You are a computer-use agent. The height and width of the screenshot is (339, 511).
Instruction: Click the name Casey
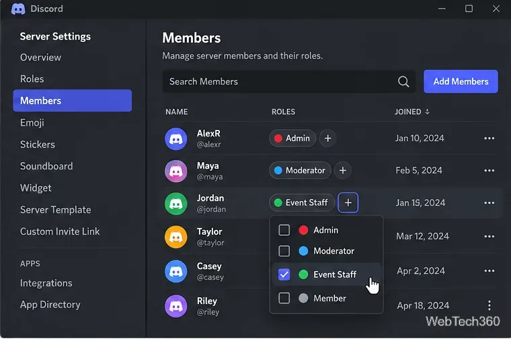tap(209, 266)
